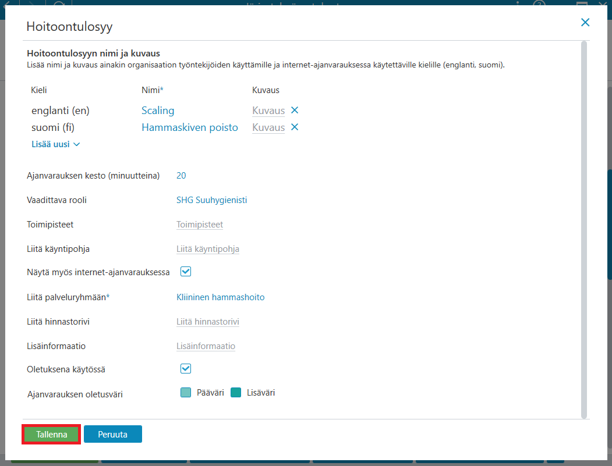Viewport: 612px width, 466px height.
Task: Change the appointment duration value 20
Action: pos(181,176)
